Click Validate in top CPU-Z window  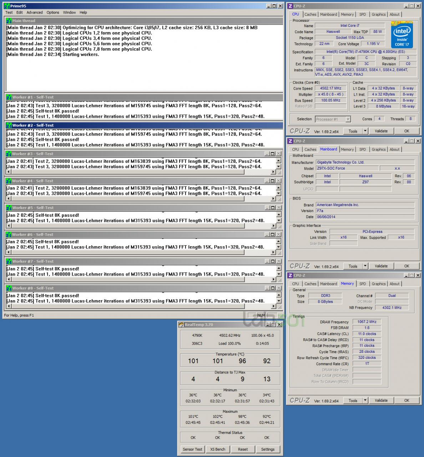[381, 131]
